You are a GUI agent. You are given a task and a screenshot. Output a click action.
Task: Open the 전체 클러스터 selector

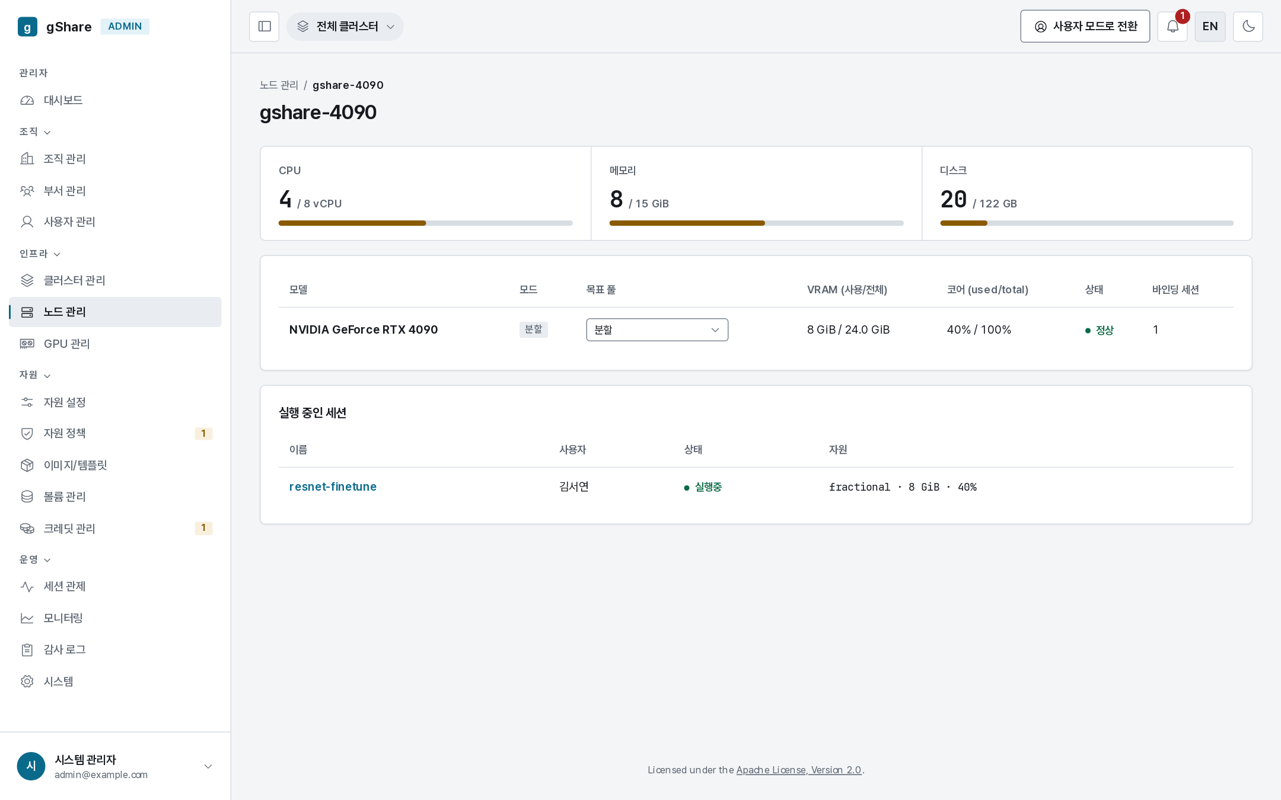[x=345, y=27]
